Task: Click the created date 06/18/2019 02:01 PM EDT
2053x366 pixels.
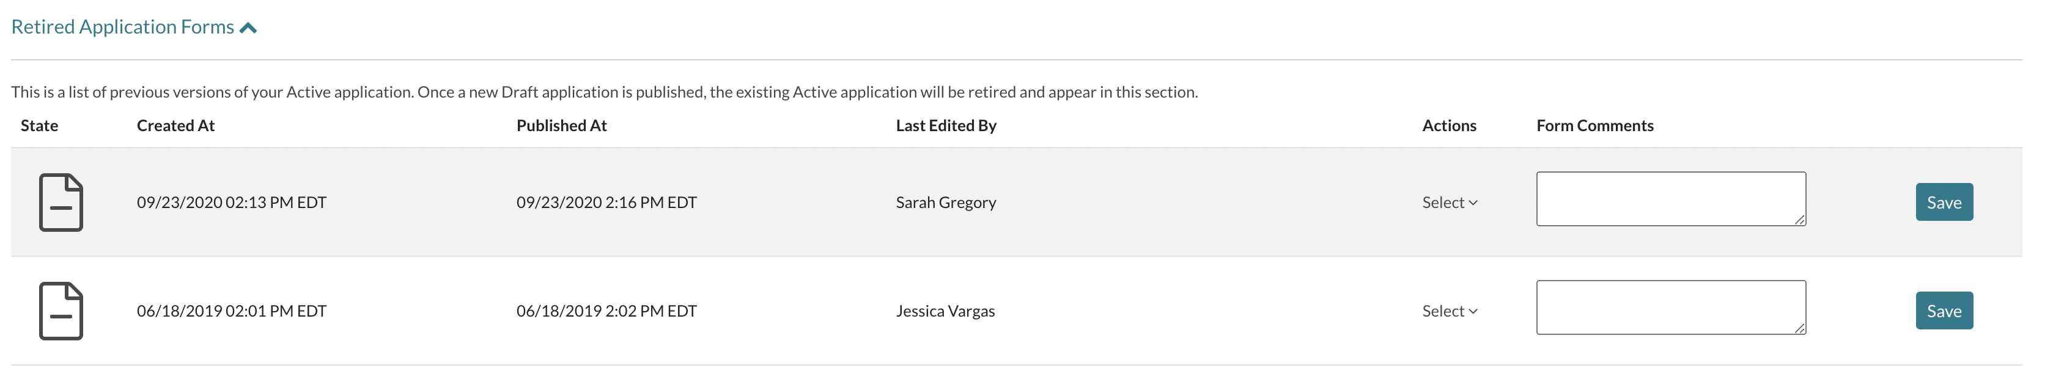Action: (231, 311)
